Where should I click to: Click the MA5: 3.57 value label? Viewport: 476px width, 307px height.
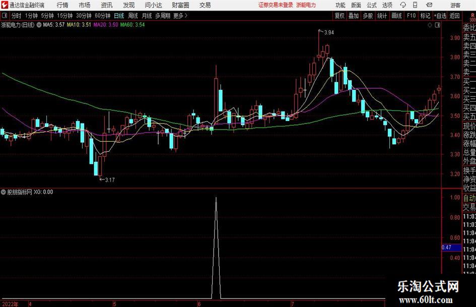coord(54,25)
